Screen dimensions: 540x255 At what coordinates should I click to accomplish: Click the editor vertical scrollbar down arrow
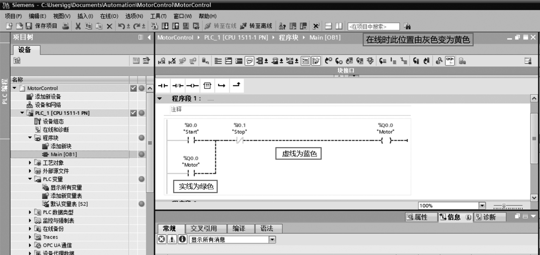tap(534, 198)
